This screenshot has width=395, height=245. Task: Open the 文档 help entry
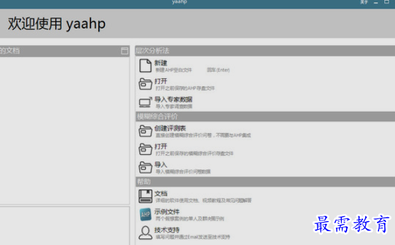(161, 193)
